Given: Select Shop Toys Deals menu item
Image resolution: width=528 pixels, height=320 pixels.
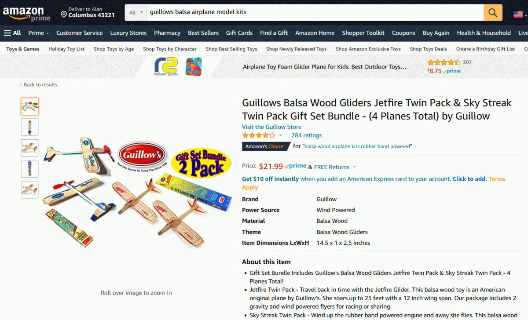Looking at the screenshot, I should [x=428, y=49].
